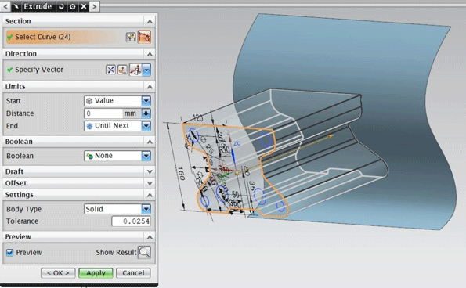Open the Start limit Value dropdown
This screenshot has width=466, height=288.
click(x=117, y=101)
